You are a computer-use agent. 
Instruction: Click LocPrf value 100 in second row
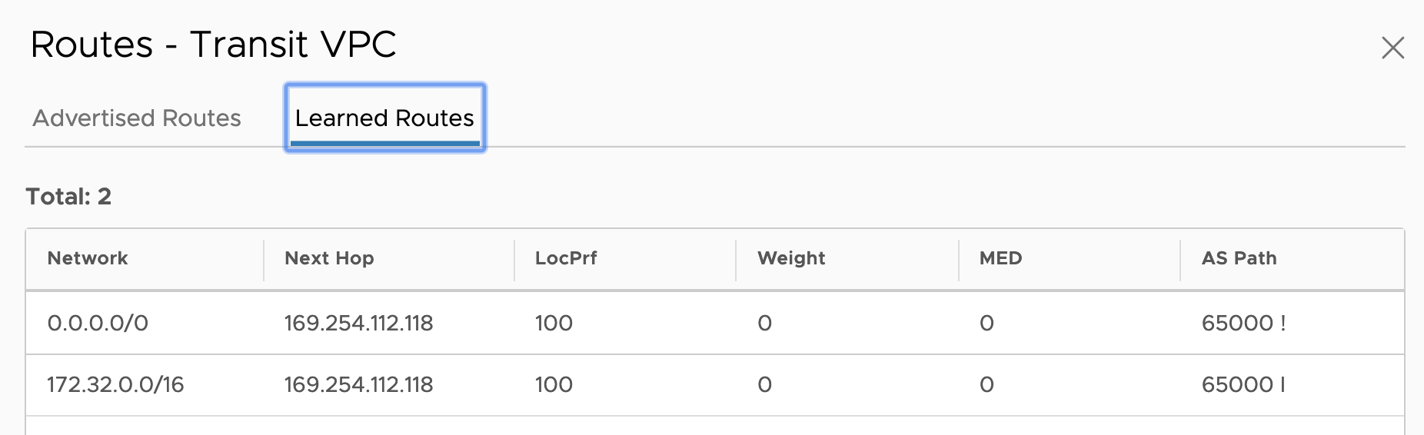(554, 384)
